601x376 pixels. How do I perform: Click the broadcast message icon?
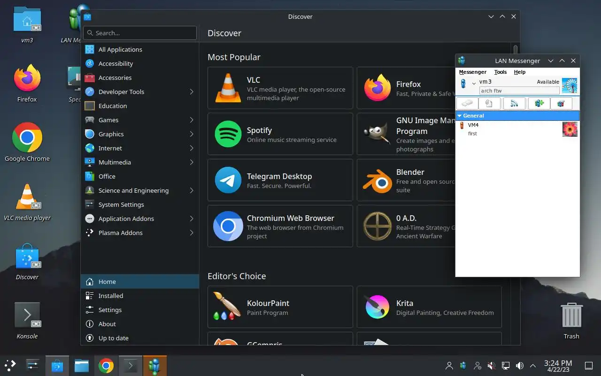(x=514, y=103)
